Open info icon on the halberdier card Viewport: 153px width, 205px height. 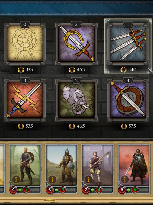(89, 179)
